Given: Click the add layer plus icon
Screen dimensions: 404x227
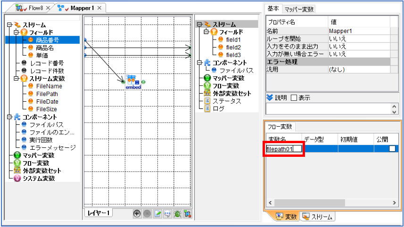Looking at the screenshot, I should click(137, 214).
